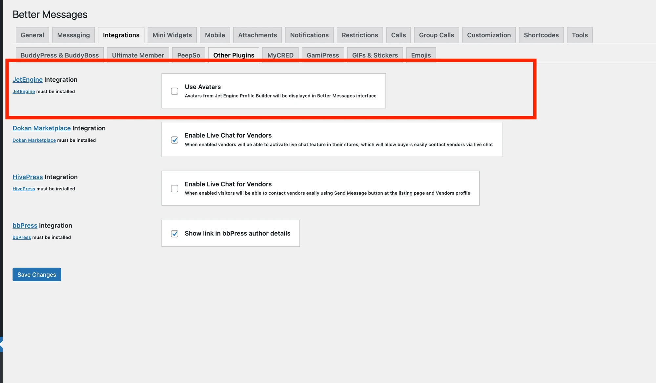Select the Other Plugins sub-tab
Screen dimensions: 656x383
click(234, 55)
